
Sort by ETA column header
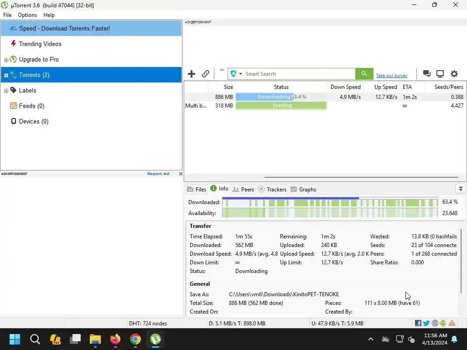point(412,87)
